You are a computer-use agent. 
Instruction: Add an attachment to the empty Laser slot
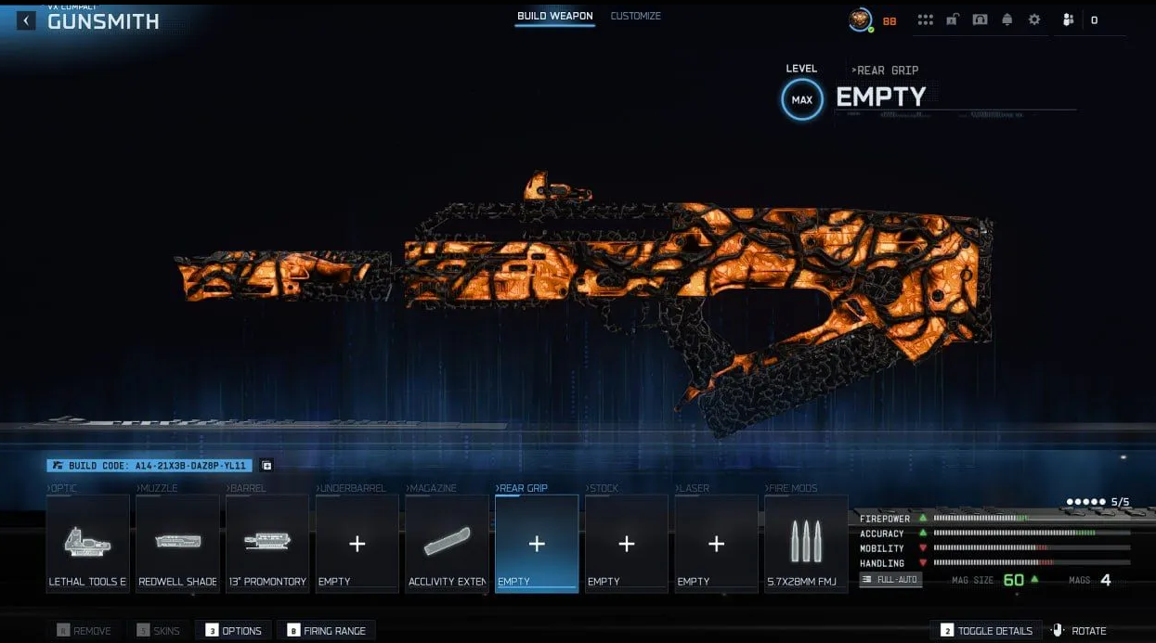pyautogui.click(x=717, y=544)
